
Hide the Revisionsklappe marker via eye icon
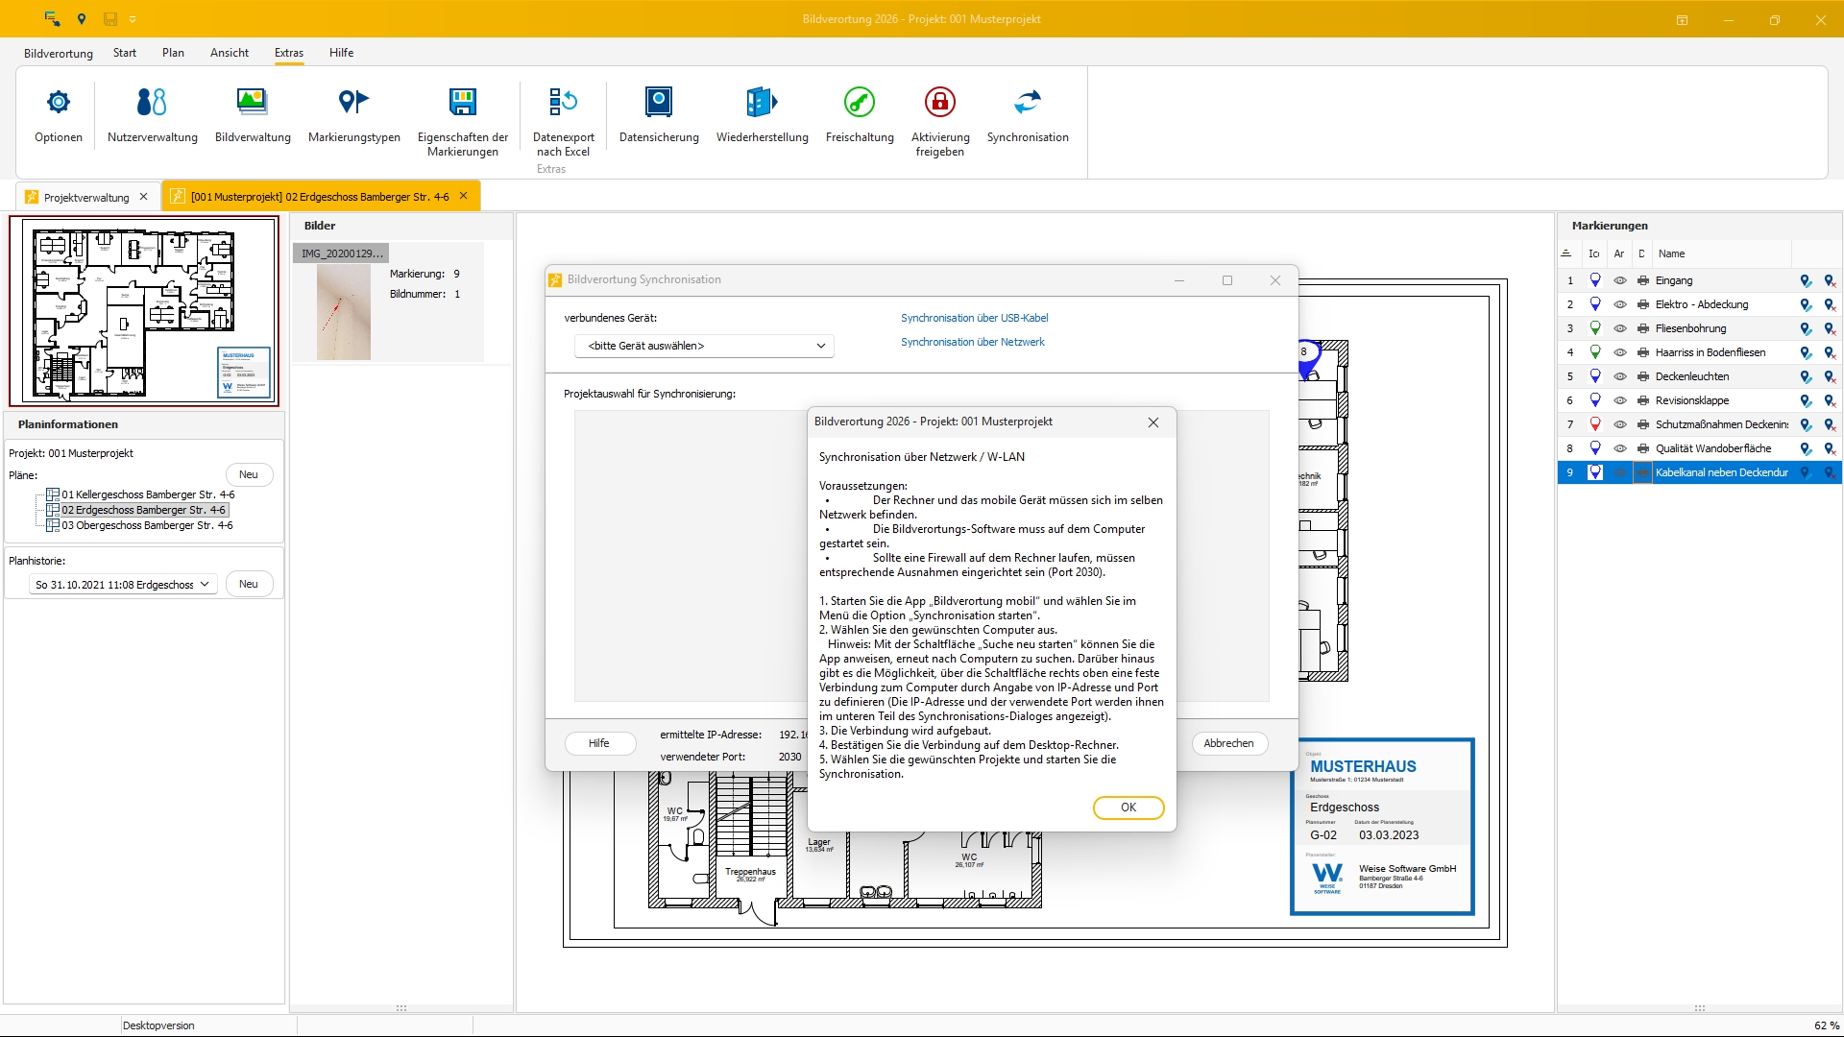click(1619, 400)
